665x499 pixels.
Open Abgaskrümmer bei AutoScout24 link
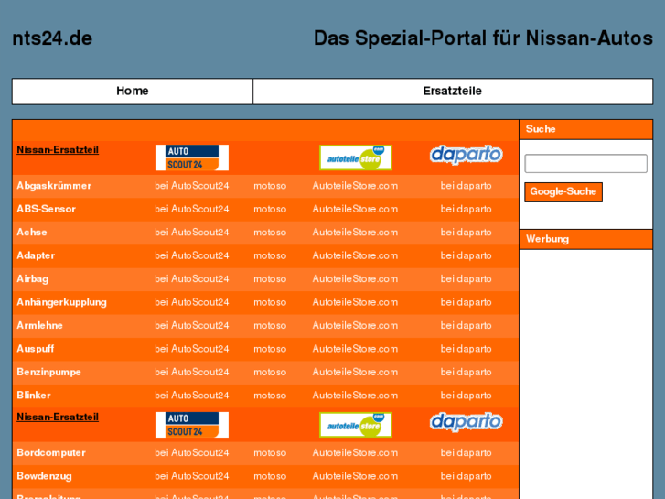pyautogui.click(x=192, y=186)
